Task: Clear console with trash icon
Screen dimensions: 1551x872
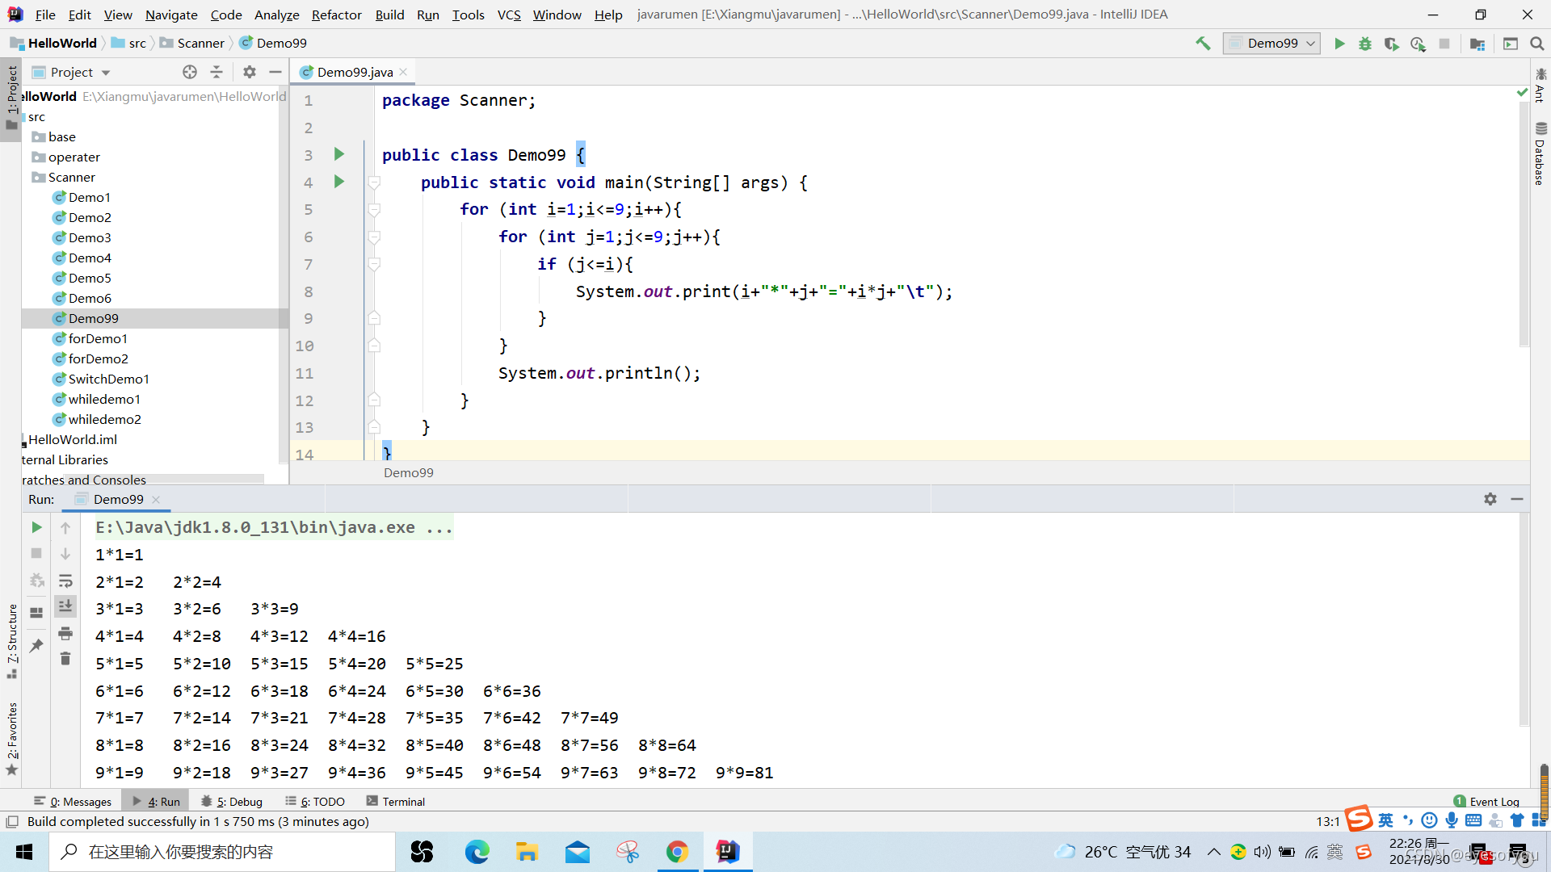Action: pos(65,659)
